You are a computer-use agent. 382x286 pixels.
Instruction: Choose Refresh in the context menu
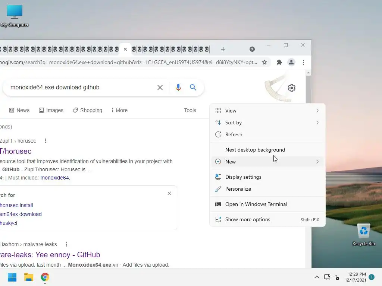[267, 134]
